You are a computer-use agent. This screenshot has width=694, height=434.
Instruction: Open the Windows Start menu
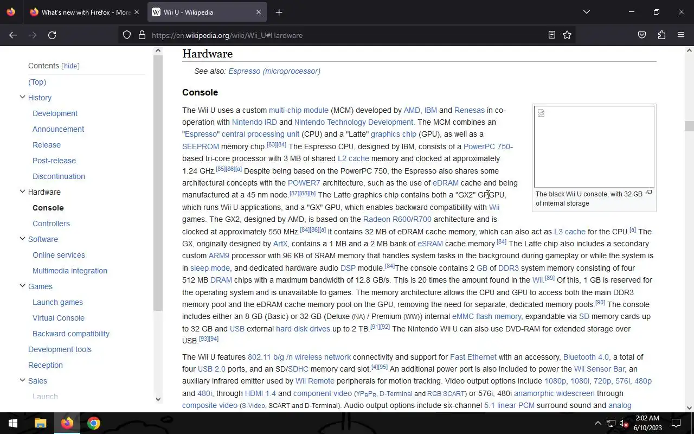coord(13,423)
